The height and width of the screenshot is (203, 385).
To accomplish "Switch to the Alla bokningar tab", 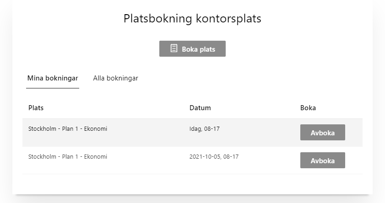I will click(x=115, y=78).
